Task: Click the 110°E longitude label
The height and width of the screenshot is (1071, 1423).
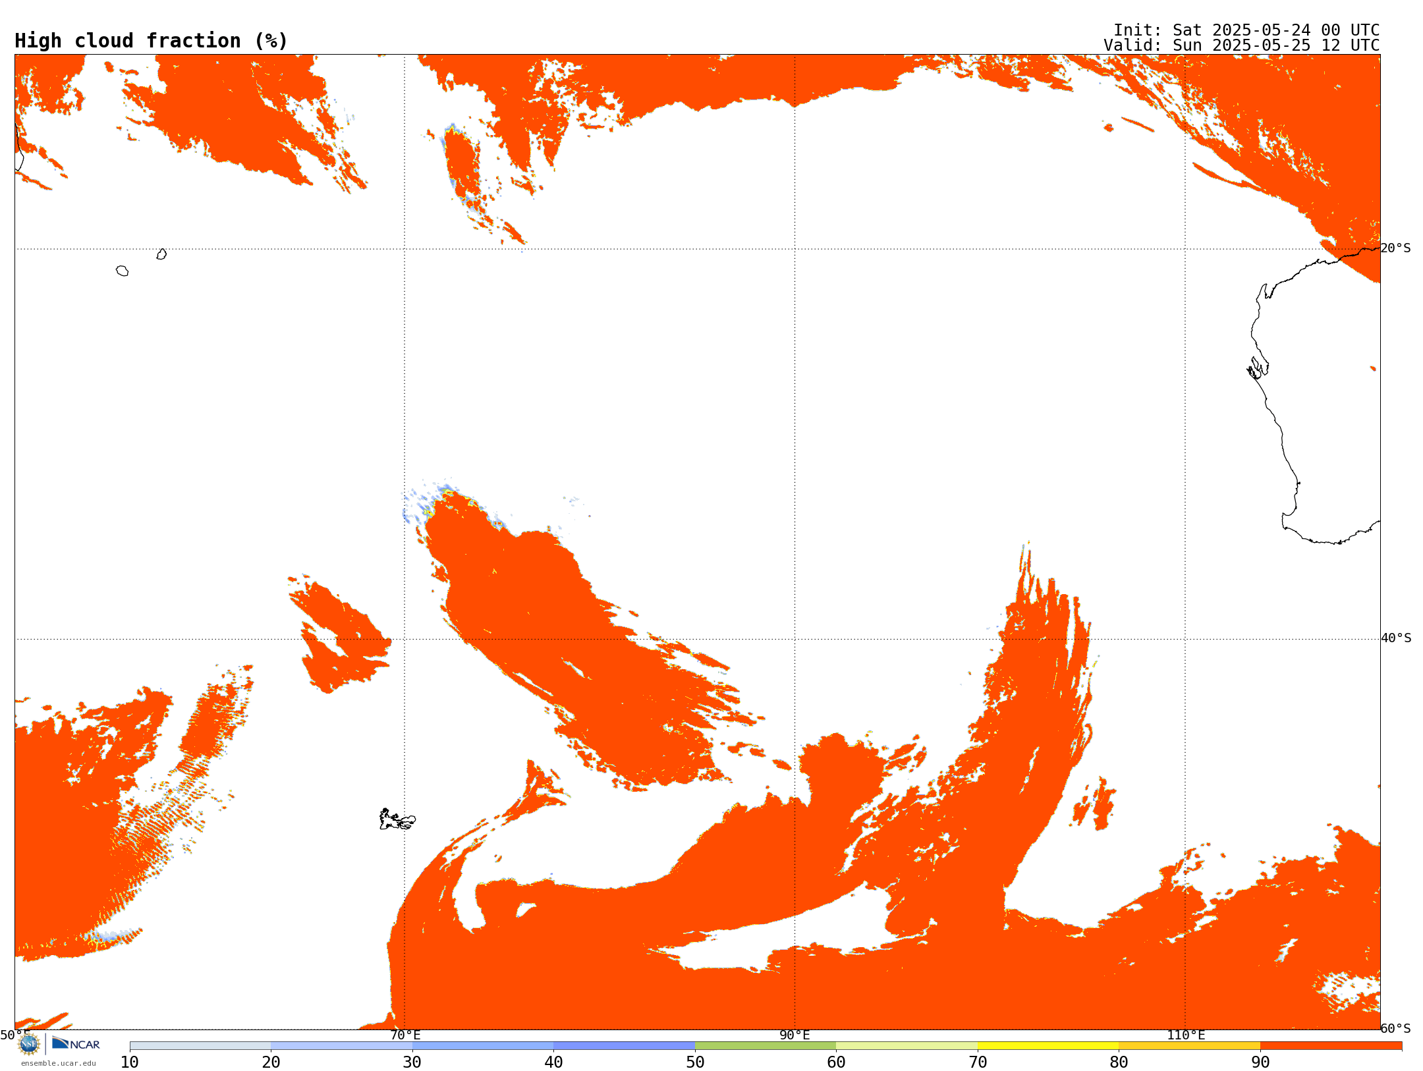Action: [1186, 1035]
